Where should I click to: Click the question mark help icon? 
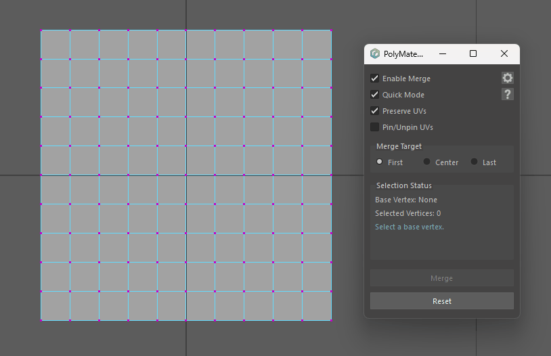[x=507, y=94]
